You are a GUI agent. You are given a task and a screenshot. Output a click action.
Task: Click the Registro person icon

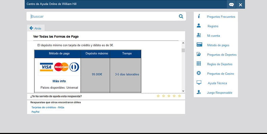pyautogui.click(x=198, y=26)
